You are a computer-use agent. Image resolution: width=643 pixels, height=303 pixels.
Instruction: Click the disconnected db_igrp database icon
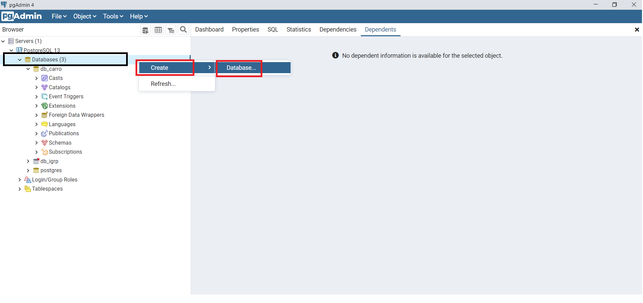36,161
